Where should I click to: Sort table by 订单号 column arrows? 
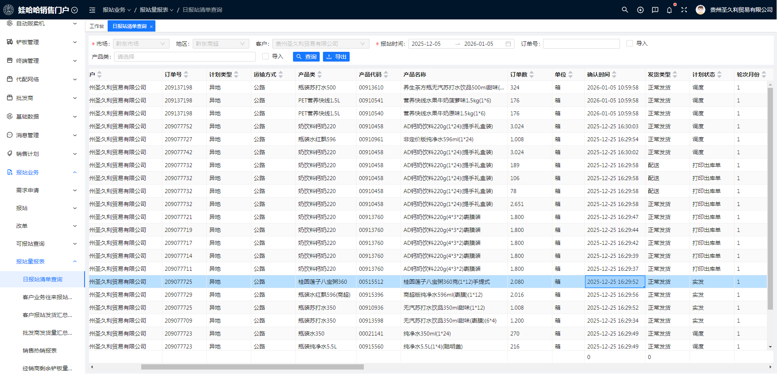[x=186, y=74]
